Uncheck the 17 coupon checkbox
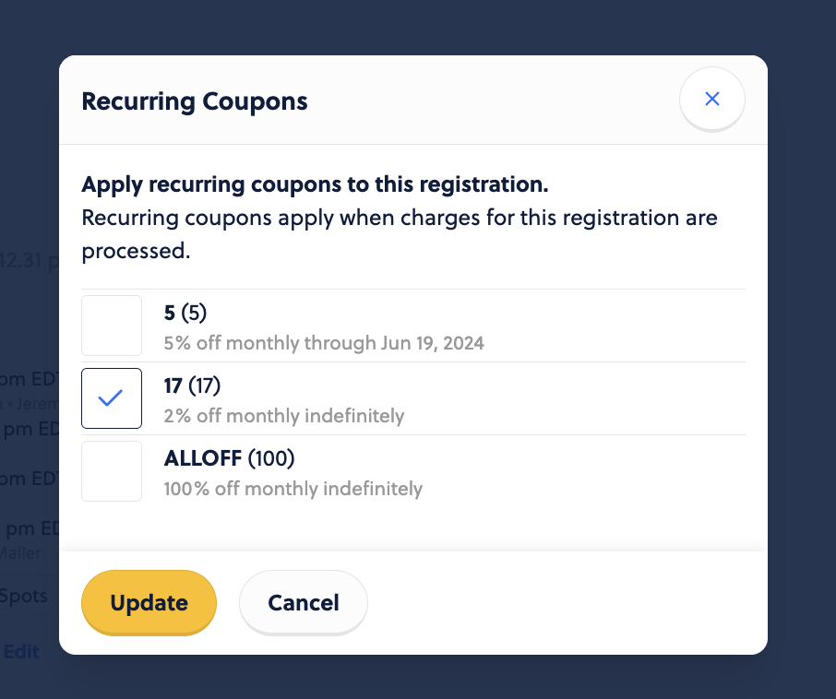Image resolution: width=836 pixels, height=699 pixels. pos(112,398)
